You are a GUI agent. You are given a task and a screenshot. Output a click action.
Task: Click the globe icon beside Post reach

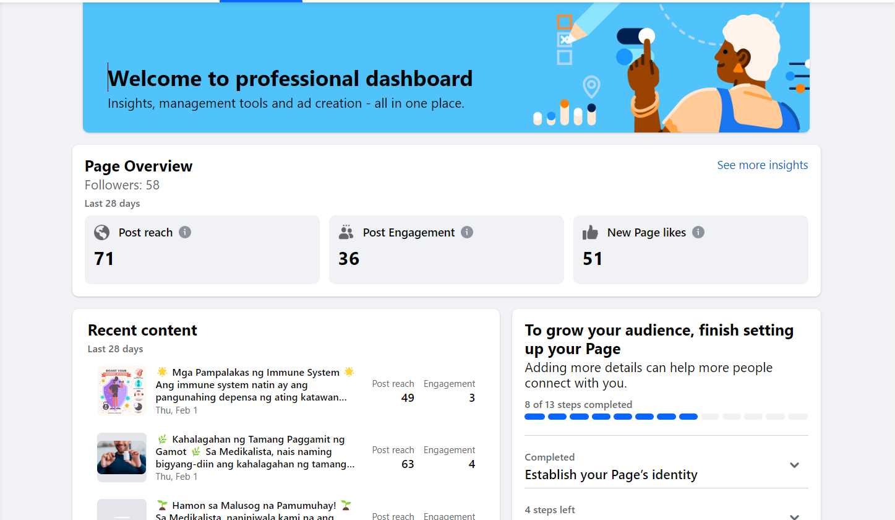click(x=101, y=233)
